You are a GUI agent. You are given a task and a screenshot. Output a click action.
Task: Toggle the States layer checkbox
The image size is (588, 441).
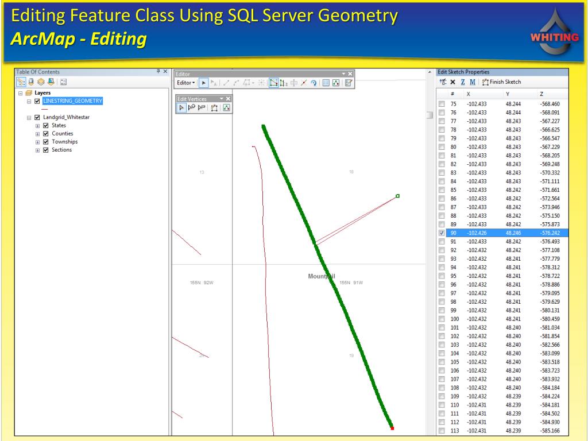pos(46,126)
